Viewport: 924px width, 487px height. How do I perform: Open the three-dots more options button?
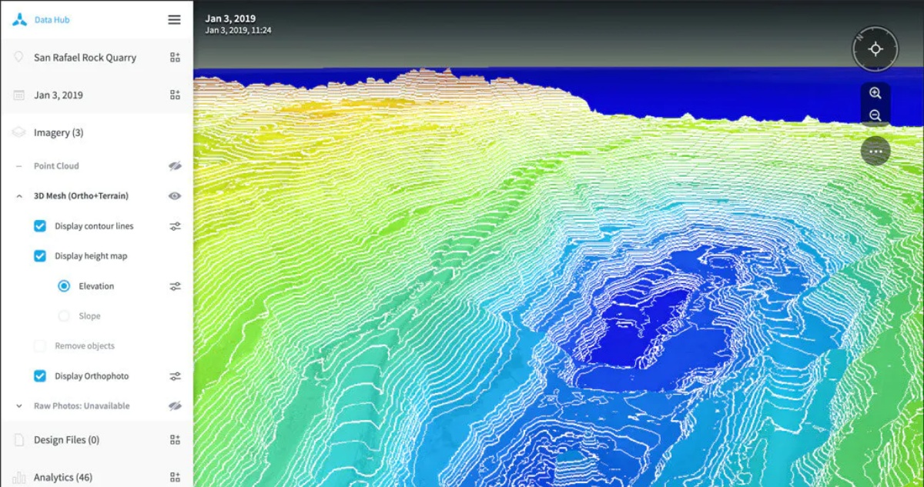[x=875, y=152]
